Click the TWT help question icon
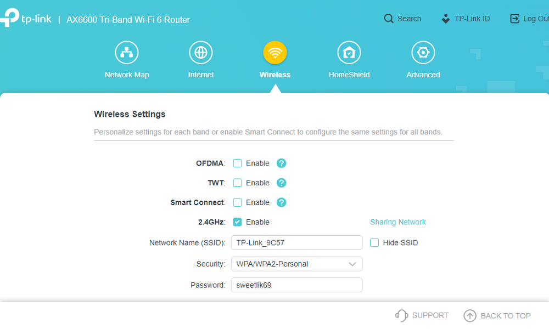This screenshot has width=549, height=329. (x=281, y=183)
